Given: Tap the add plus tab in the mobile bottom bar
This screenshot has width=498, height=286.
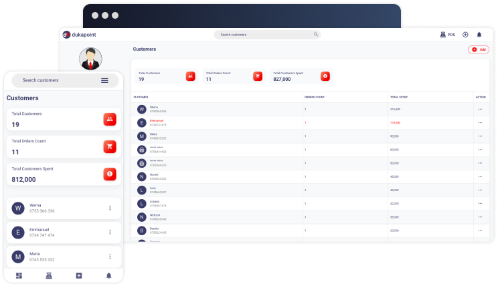Looking at the screenshot, I should (79, 275).
